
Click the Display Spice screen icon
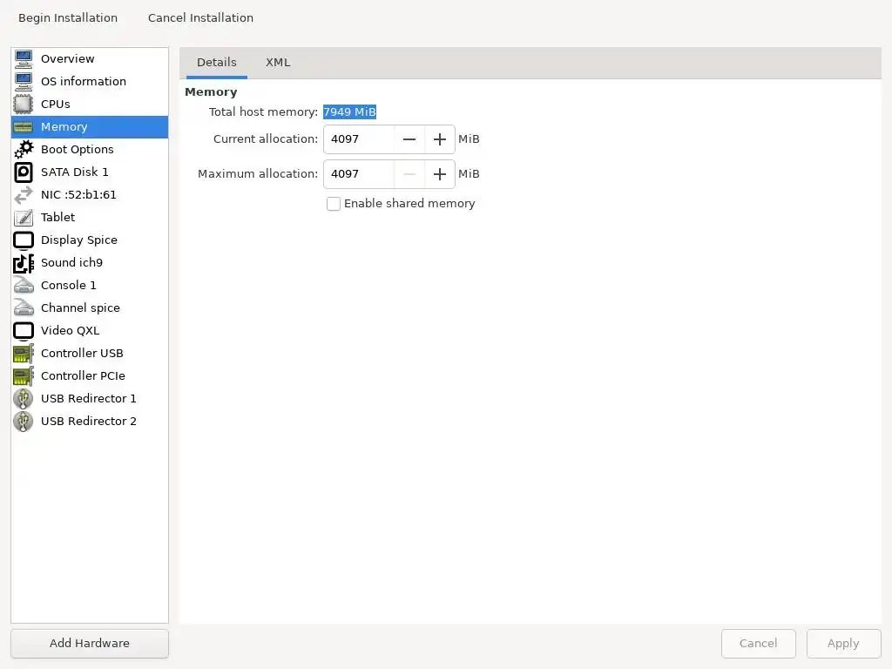point(24,240)
